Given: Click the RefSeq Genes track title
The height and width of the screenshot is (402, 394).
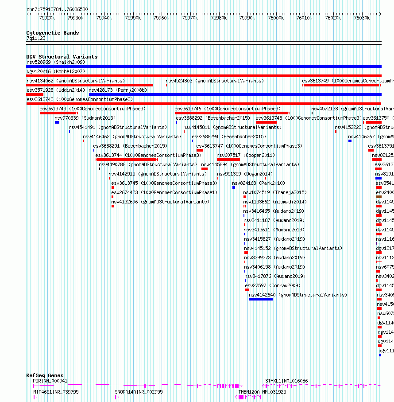Looking at the screenshot, I should [x=45, y=375].
